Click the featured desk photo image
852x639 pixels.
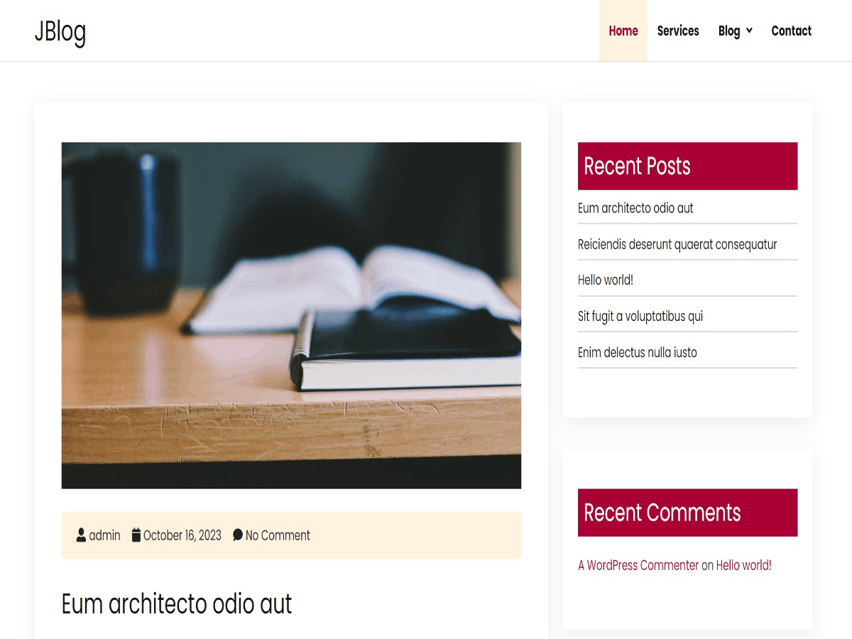tap(291, 315)
